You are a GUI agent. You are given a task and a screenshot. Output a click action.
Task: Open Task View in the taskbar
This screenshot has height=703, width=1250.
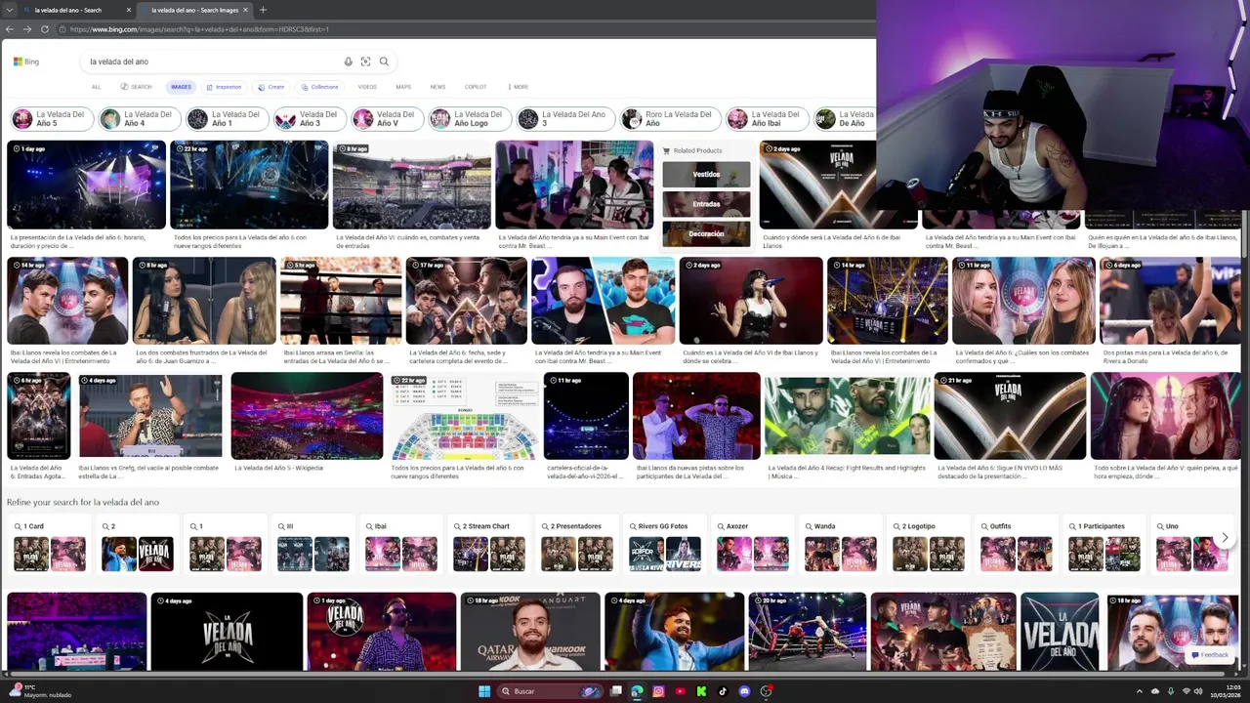(x=616, y=691)
